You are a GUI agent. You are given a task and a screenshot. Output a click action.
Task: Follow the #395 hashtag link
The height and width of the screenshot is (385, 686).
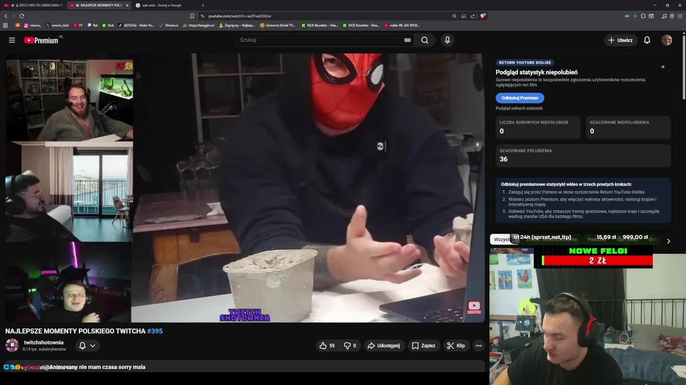(x=155, y=331)
